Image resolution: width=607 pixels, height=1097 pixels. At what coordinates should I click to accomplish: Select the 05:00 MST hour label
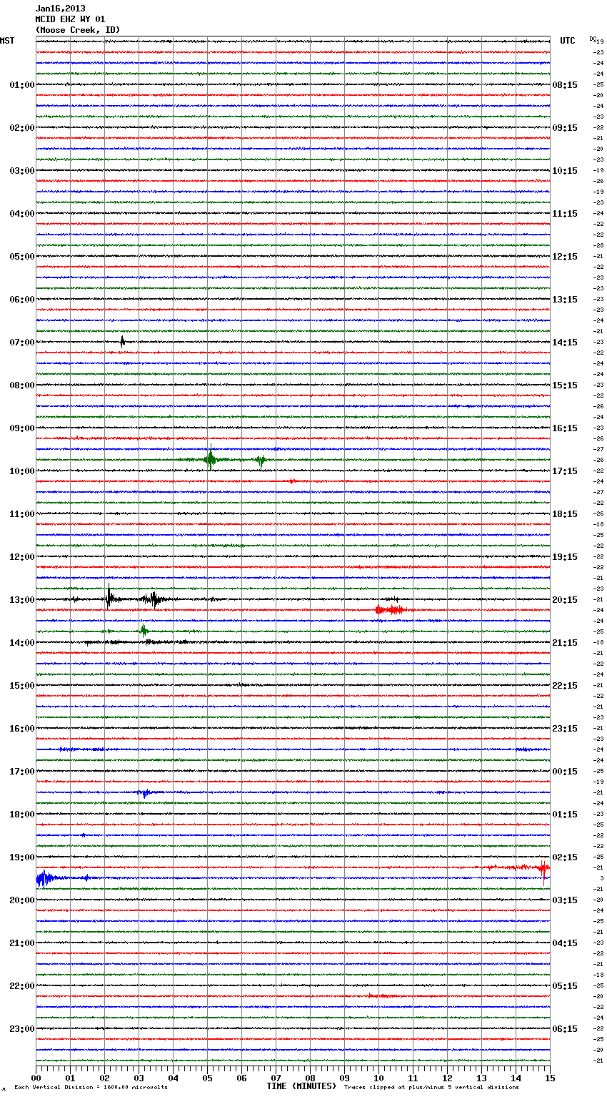21,257
